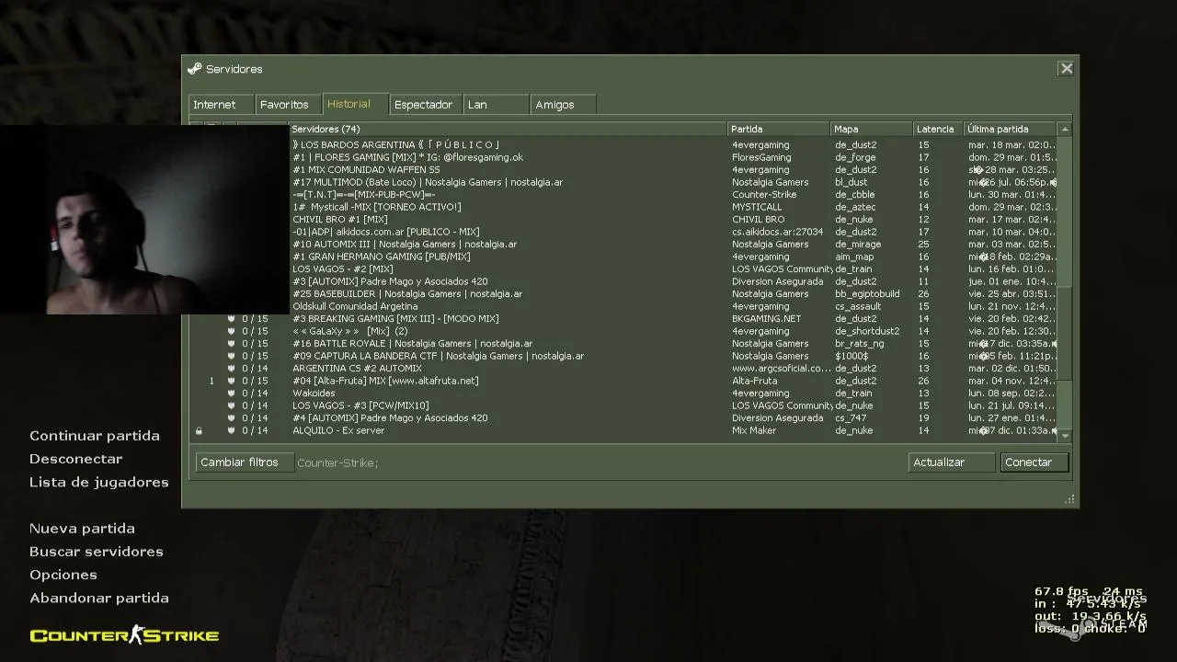Open Lista de jugadores
Image resolution: width=1177 pixels, height=662 pixels.
pos(99,482)
